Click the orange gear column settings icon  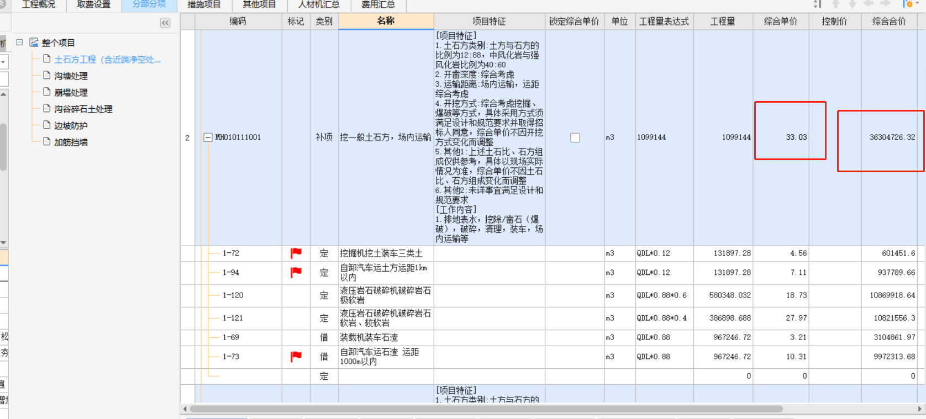908,4
